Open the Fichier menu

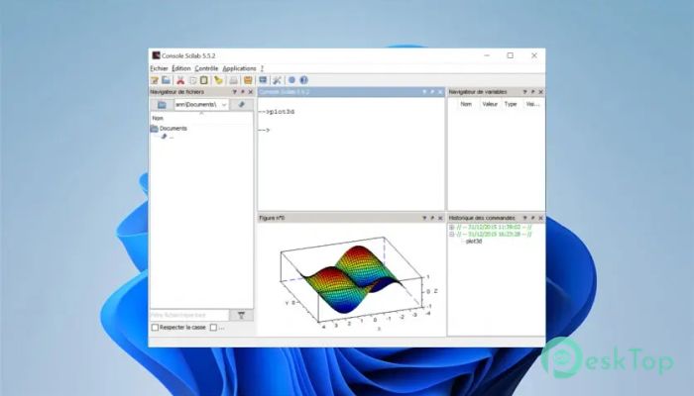coord(159,68)
